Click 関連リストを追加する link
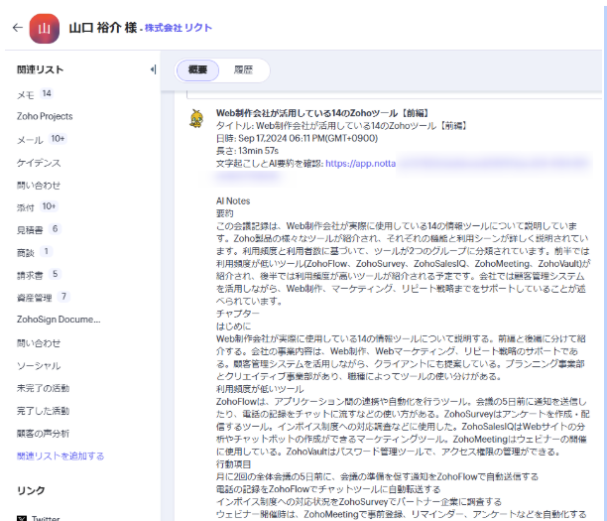 click(x=61, y=456)
